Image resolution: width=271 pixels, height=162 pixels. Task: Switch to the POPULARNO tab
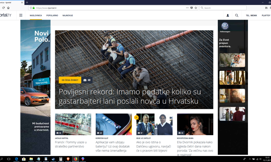pyautogui.click(x=52, y=16)
